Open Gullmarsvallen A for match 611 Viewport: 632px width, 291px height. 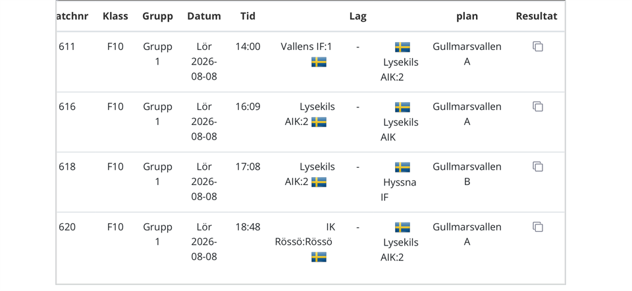click(x=467, y=54)
